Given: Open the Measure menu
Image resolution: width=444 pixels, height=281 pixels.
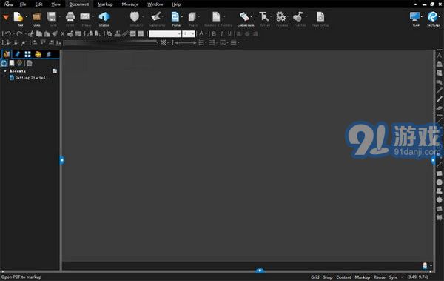Looking at the screenshot, I should point(130,4).
